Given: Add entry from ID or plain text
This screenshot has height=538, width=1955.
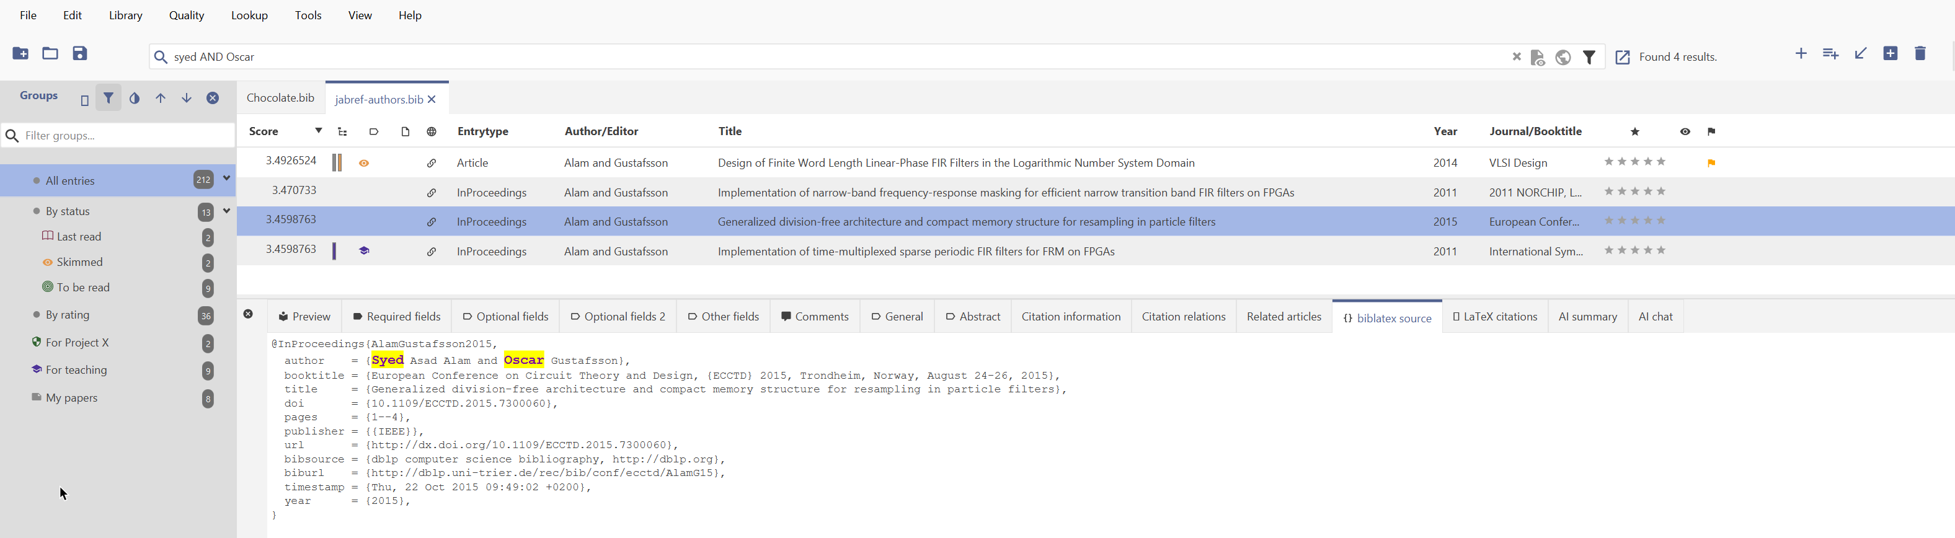Looking at the screenshot, I should click(1830, 53).
